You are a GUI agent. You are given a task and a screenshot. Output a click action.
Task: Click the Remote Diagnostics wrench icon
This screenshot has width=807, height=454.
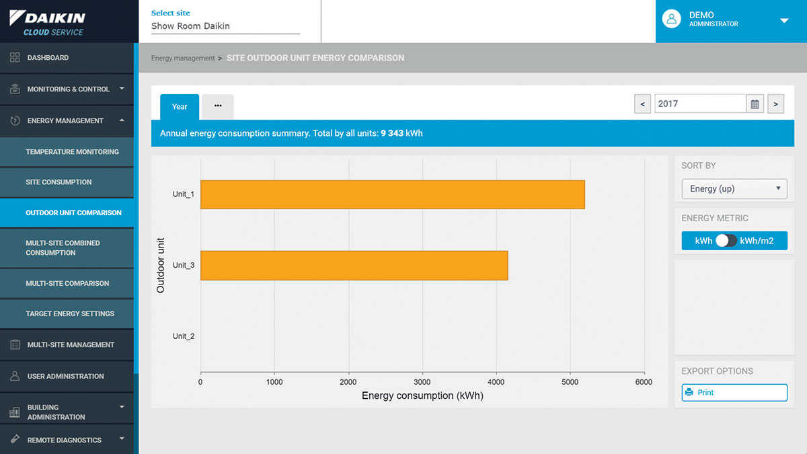(15, 440)
